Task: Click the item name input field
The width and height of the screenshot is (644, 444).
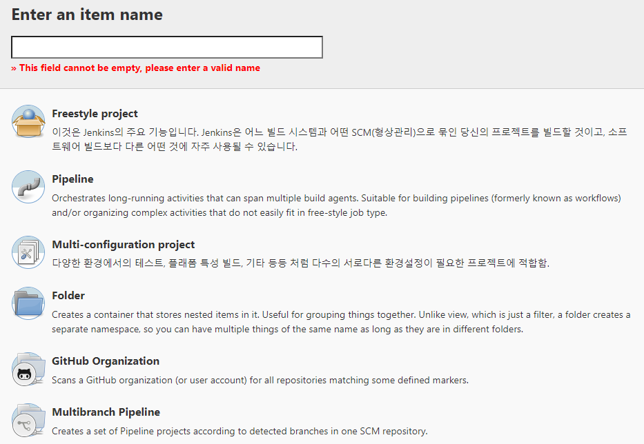Action: point(167,47)
